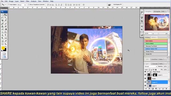This screenshot has height=96, width=171.
Task: Open the File menu
Action: pyautogui.click(x=2, y=1)
